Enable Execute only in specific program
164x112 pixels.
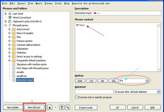[76, 97]
